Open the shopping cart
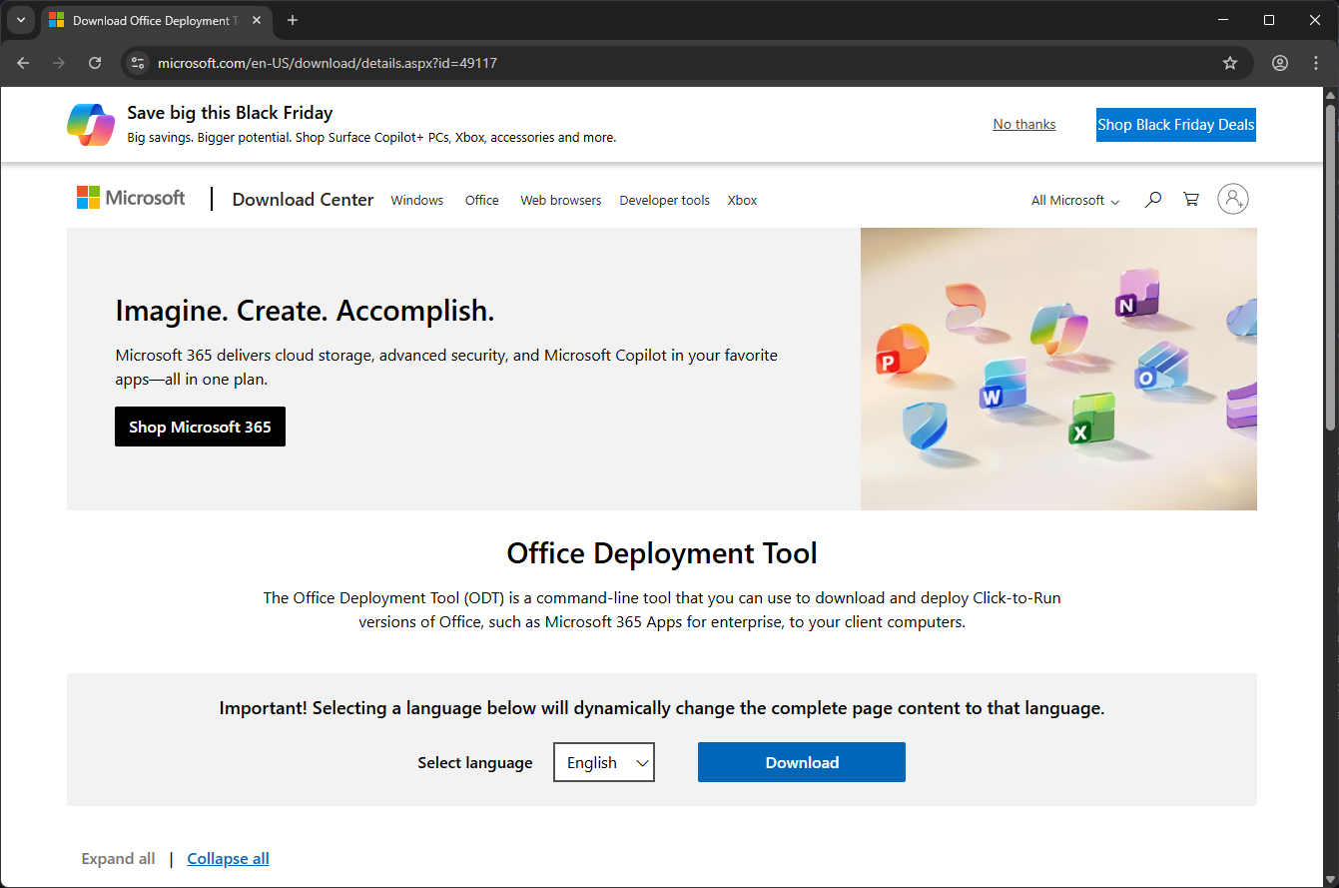This screenshot has height=888, width=1339. 1190,199
